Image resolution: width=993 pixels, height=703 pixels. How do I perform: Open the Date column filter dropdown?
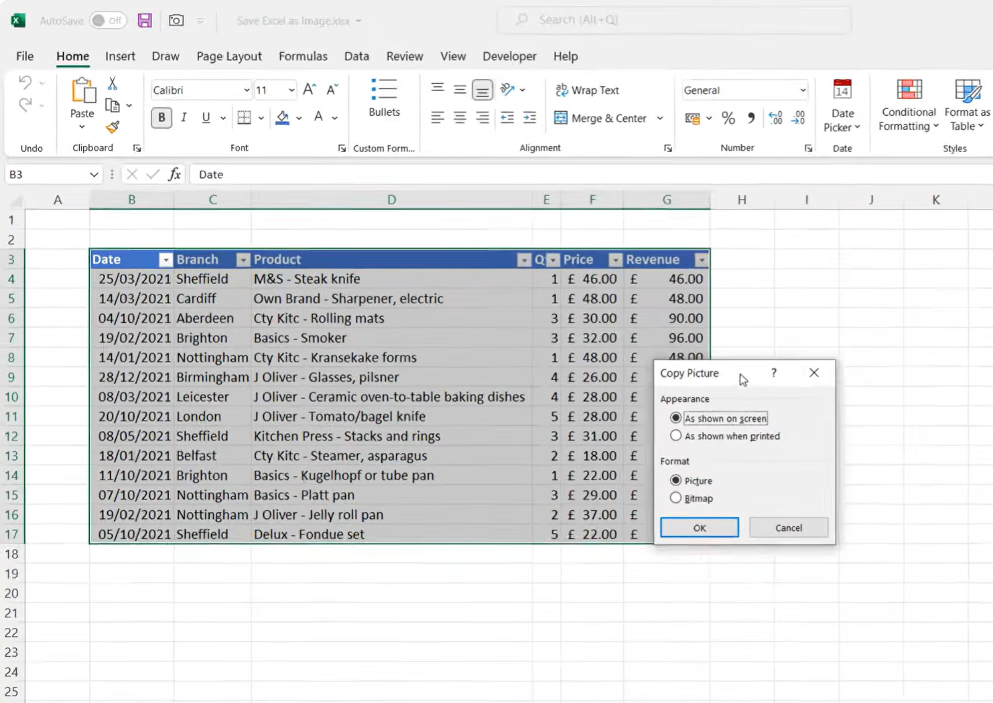[x=165, y=260]
